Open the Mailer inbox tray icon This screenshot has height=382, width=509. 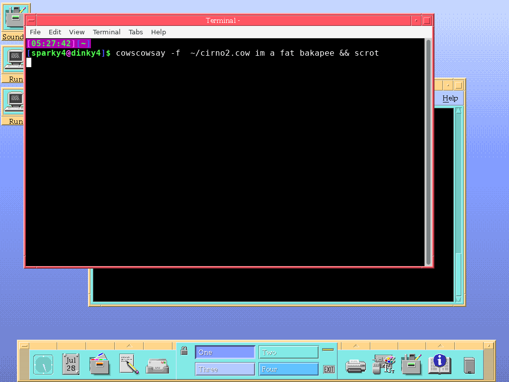(157, 366)
